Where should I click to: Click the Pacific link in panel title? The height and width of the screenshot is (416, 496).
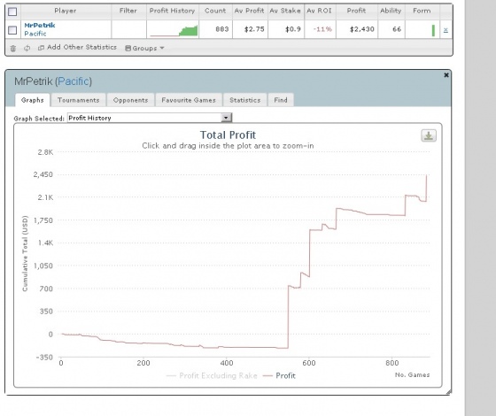click(74, 81)
